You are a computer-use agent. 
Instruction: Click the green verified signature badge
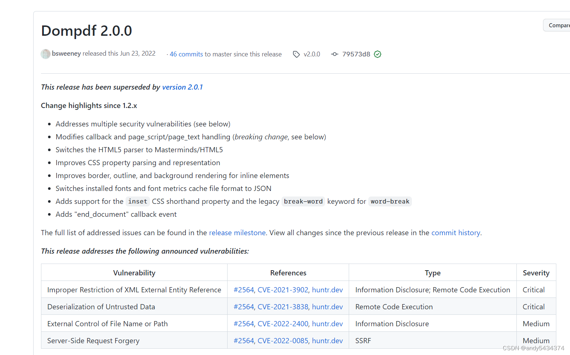[x=378, y=54]
